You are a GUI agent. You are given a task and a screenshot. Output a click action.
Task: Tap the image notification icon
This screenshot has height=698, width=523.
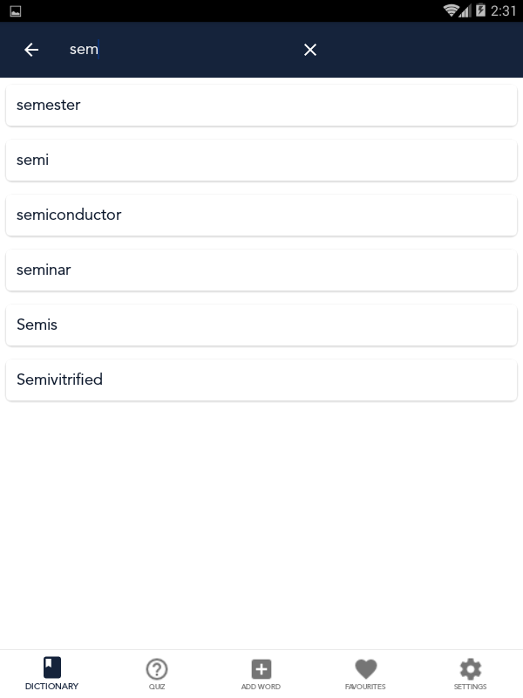[16, 11]
